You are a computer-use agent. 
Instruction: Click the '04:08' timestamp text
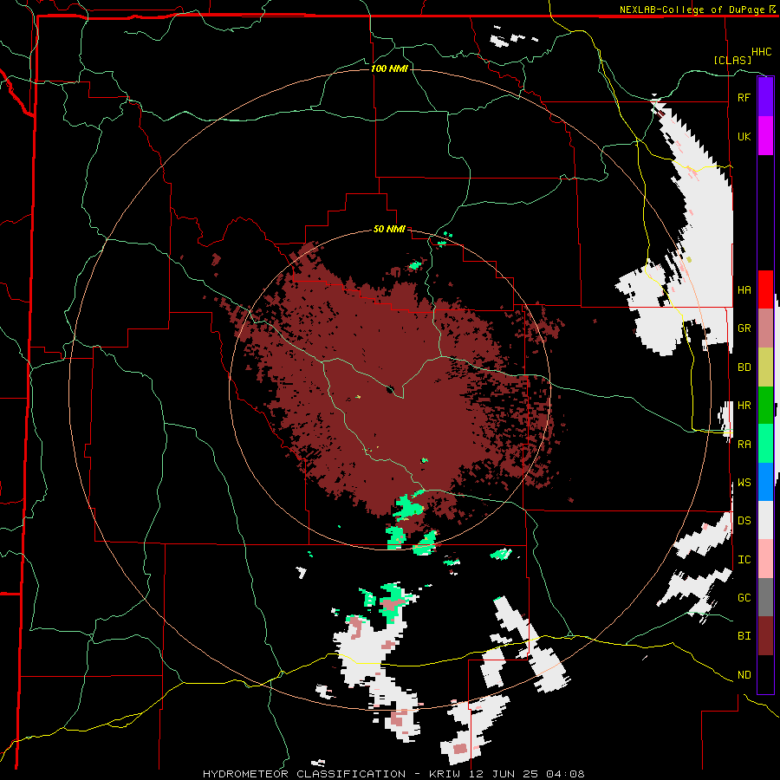point(565,774)
